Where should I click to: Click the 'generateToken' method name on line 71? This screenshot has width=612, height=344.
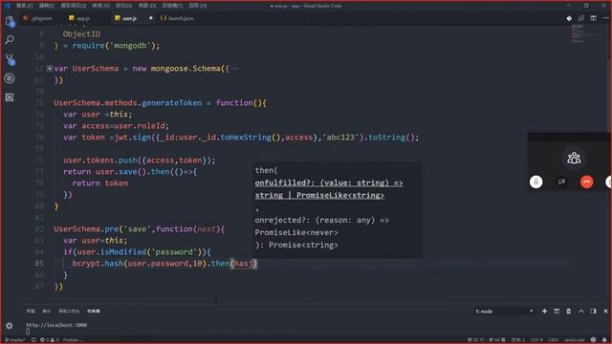pos(172,103)
